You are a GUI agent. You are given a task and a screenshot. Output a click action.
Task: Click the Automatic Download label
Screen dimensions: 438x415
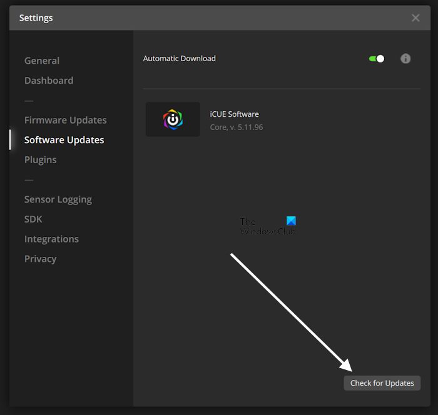point(179,59)
